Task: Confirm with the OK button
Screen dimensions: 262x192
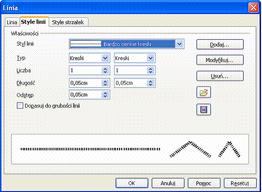Action: coord(132,183)
